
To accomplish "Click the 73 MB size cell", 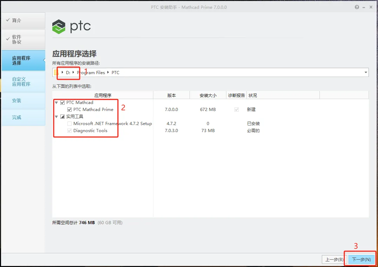I will [208, 131].
